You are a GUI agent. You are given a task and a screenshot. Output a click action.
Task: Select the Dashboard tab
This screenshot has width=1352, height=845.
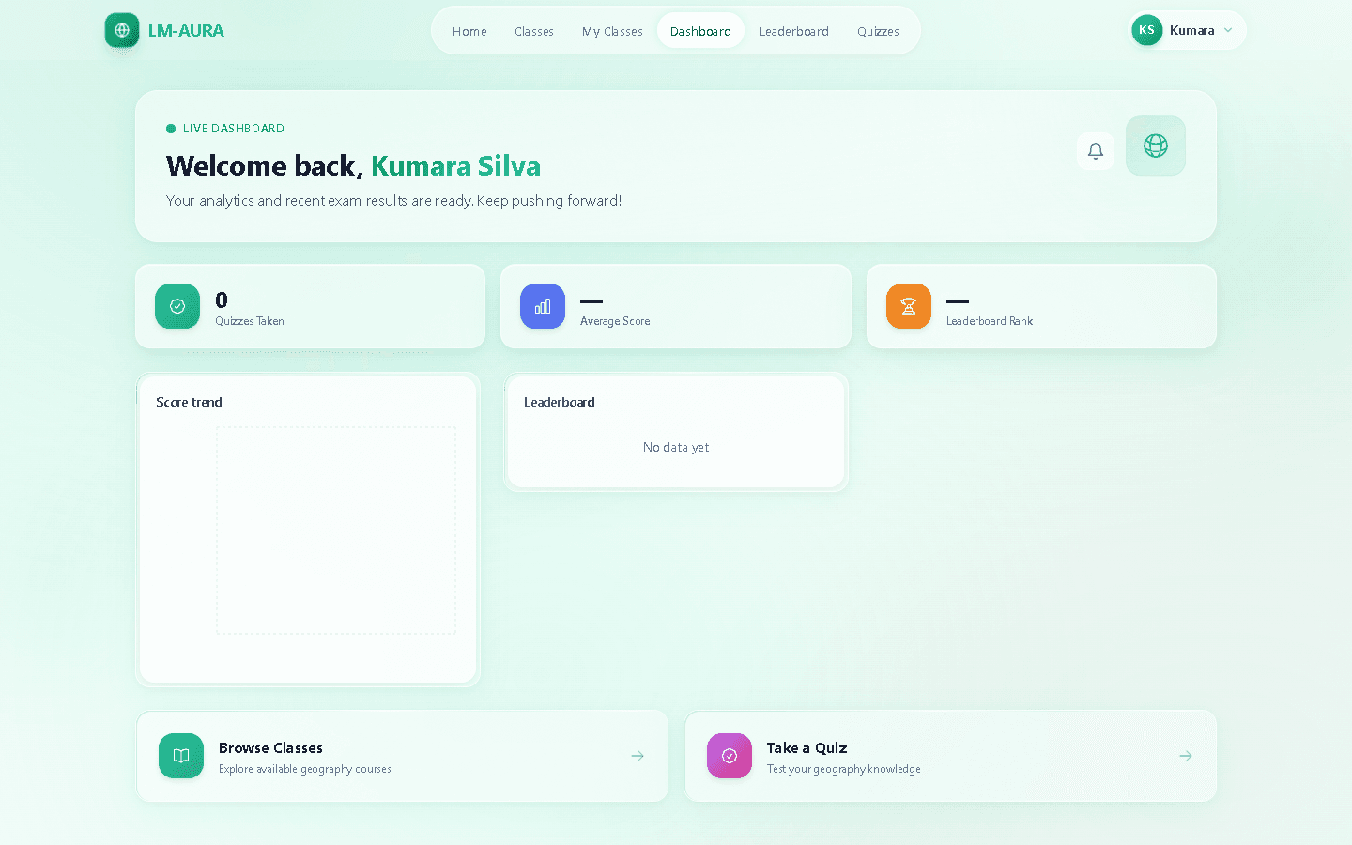[x=700, y=31]
